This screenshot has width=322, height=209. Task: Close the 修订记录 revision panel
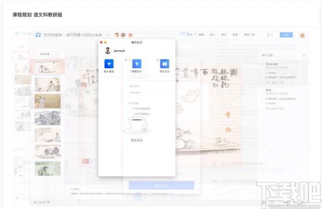(304, 56)
